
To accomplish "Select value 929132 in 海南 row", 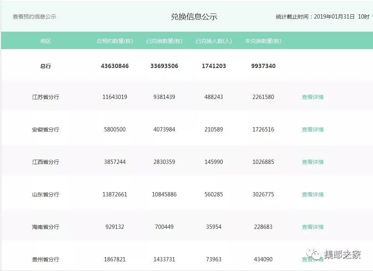I will point(115,227).
